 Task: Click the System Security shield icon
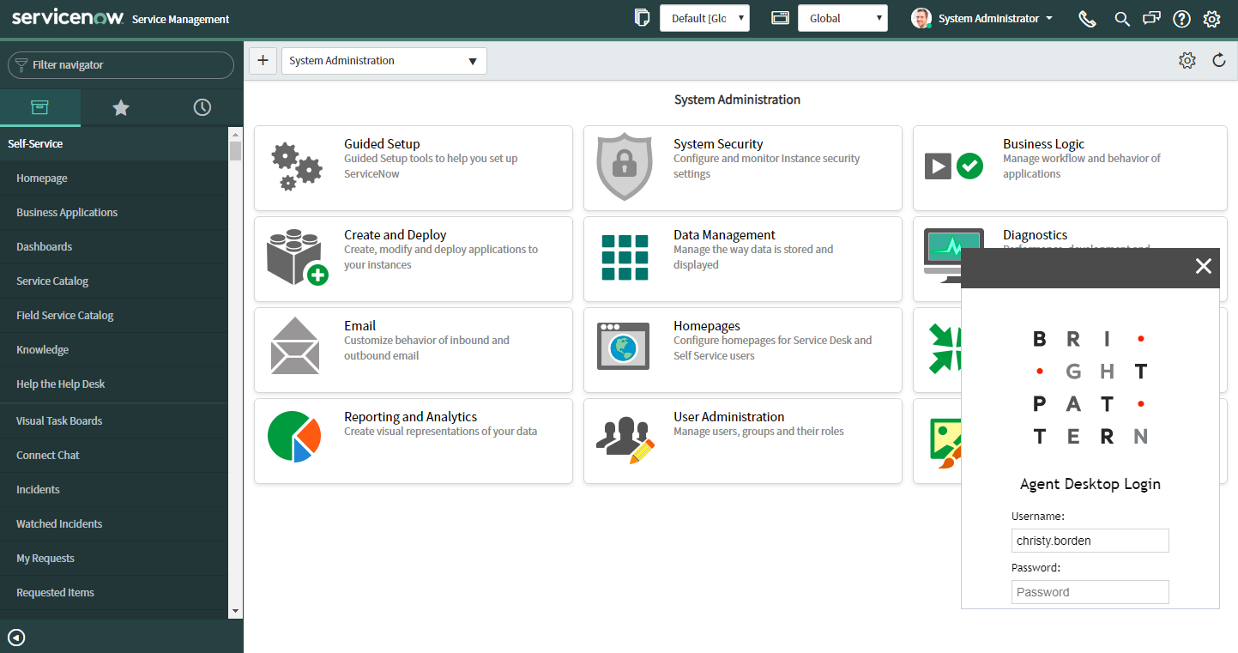[625, 166]
